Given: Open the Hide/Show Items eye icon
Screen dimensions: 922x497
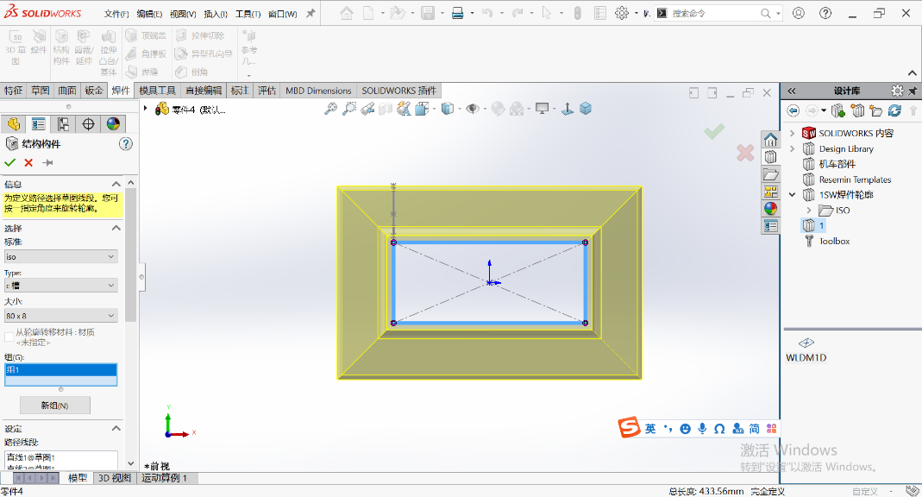Looking at the screenshot, I should coord(472,109).
